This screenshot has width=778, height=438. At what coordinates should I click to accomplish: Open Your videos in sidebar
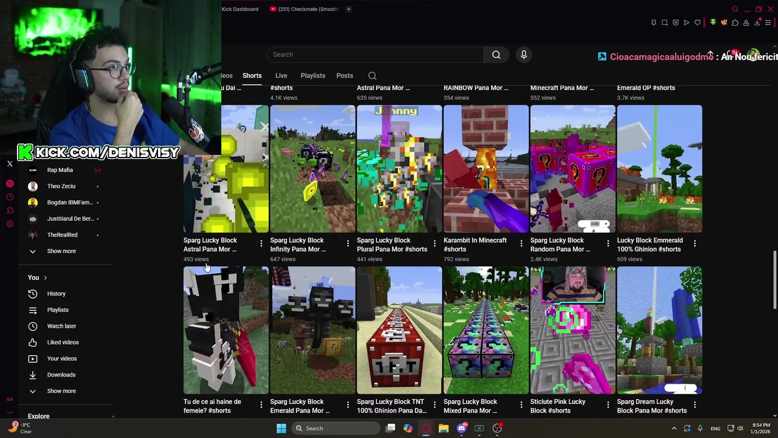[x=62, y=359]
